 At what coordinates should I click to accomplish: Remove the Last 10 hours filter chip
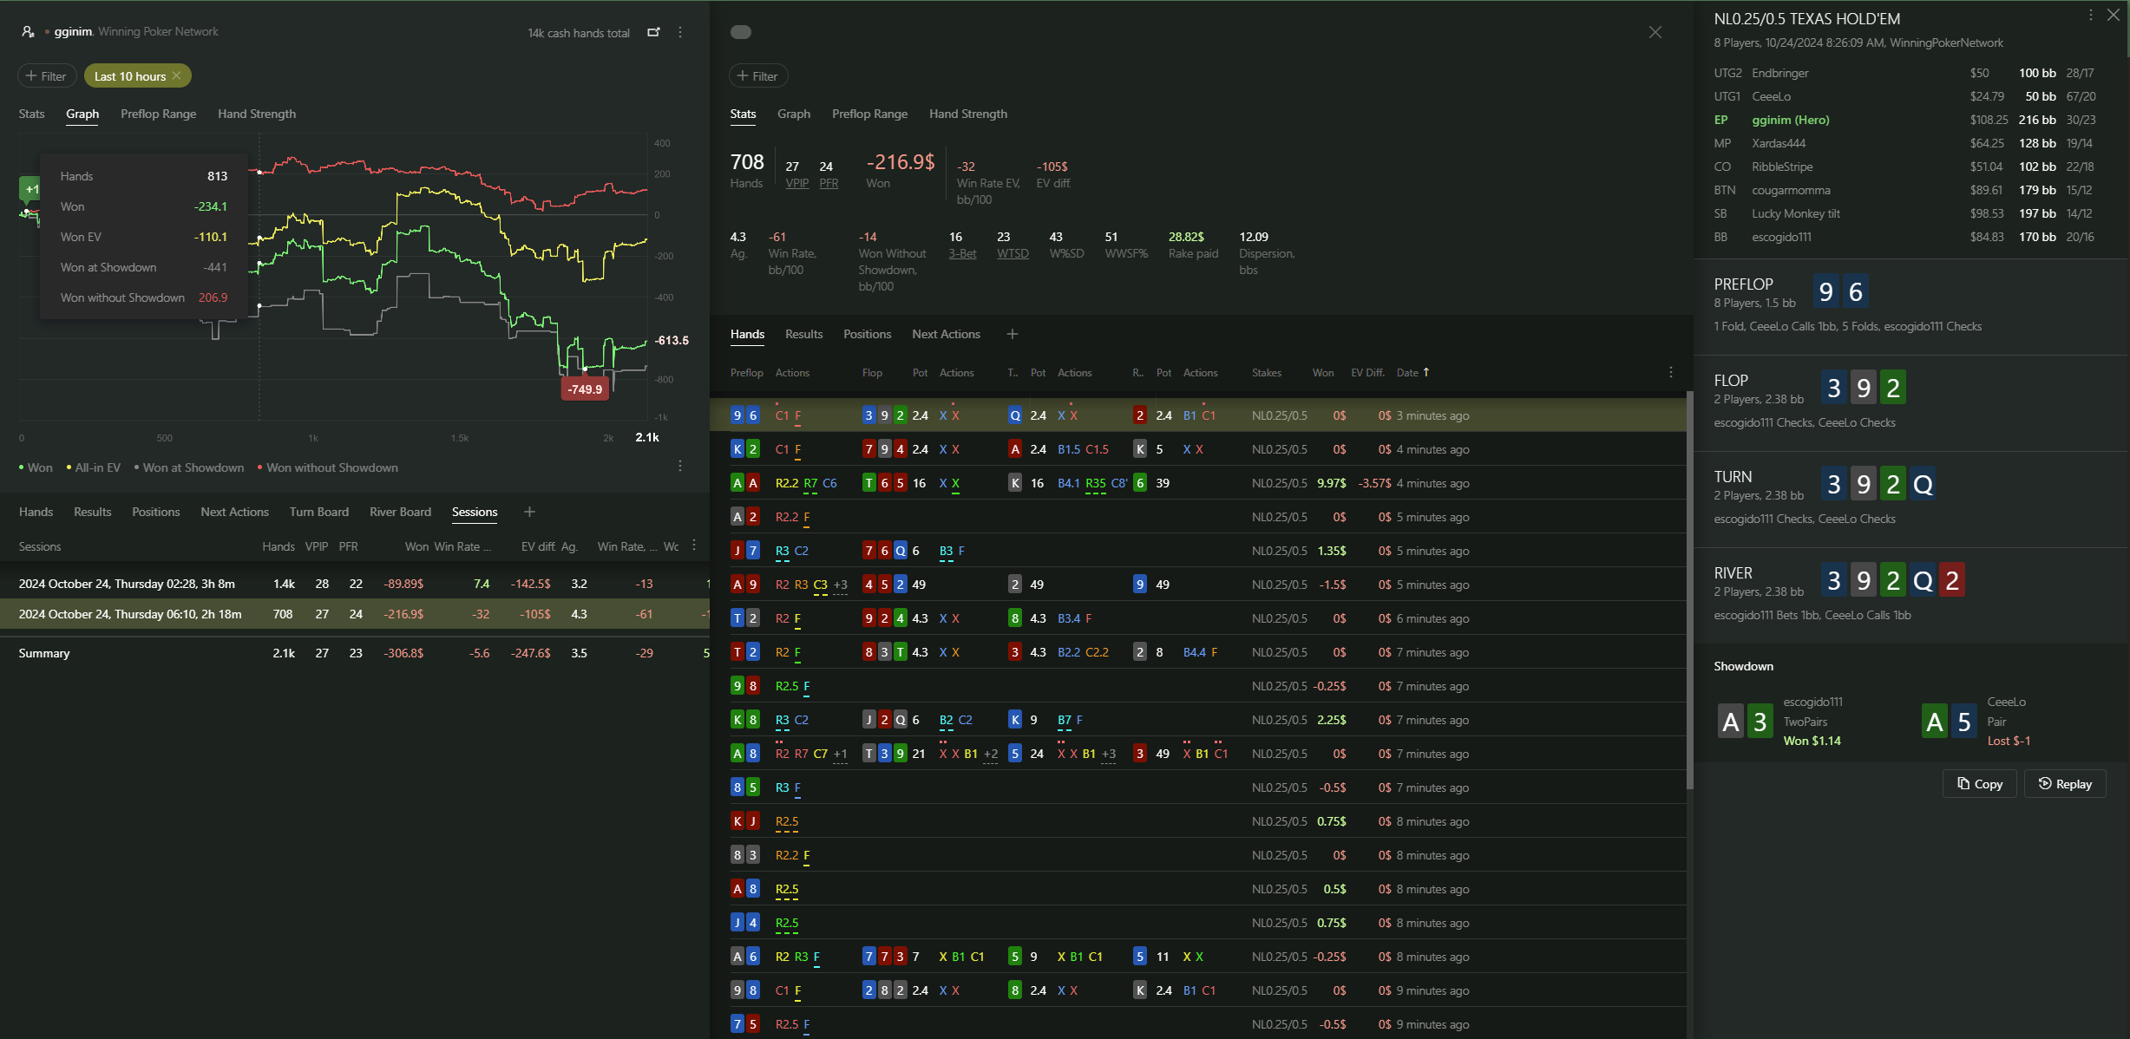176,76
